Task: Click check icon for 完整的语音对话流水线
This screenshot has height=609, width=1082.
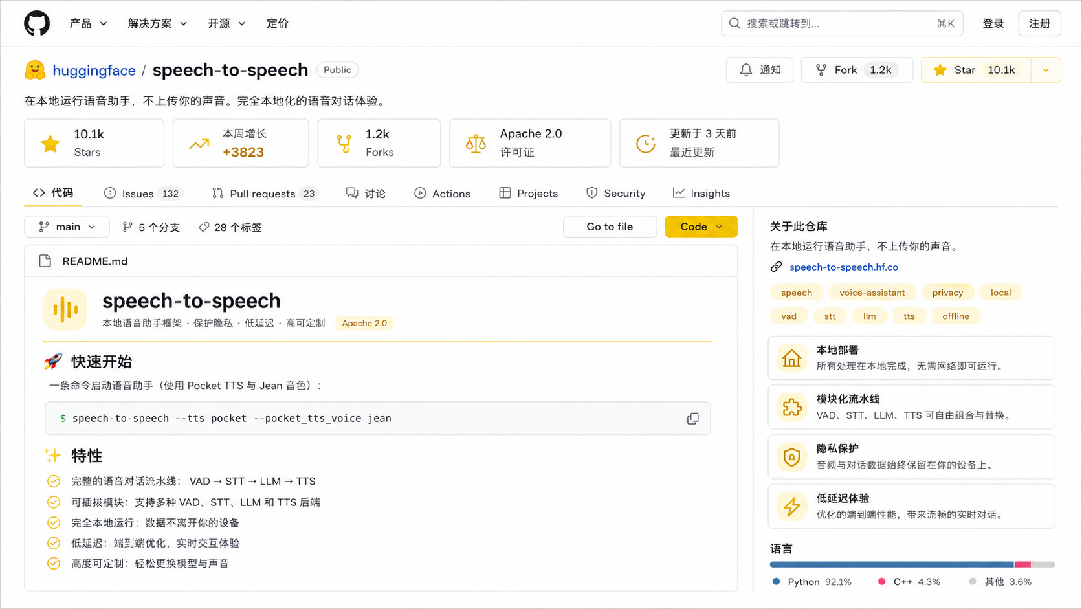Action: click(54, 481)
